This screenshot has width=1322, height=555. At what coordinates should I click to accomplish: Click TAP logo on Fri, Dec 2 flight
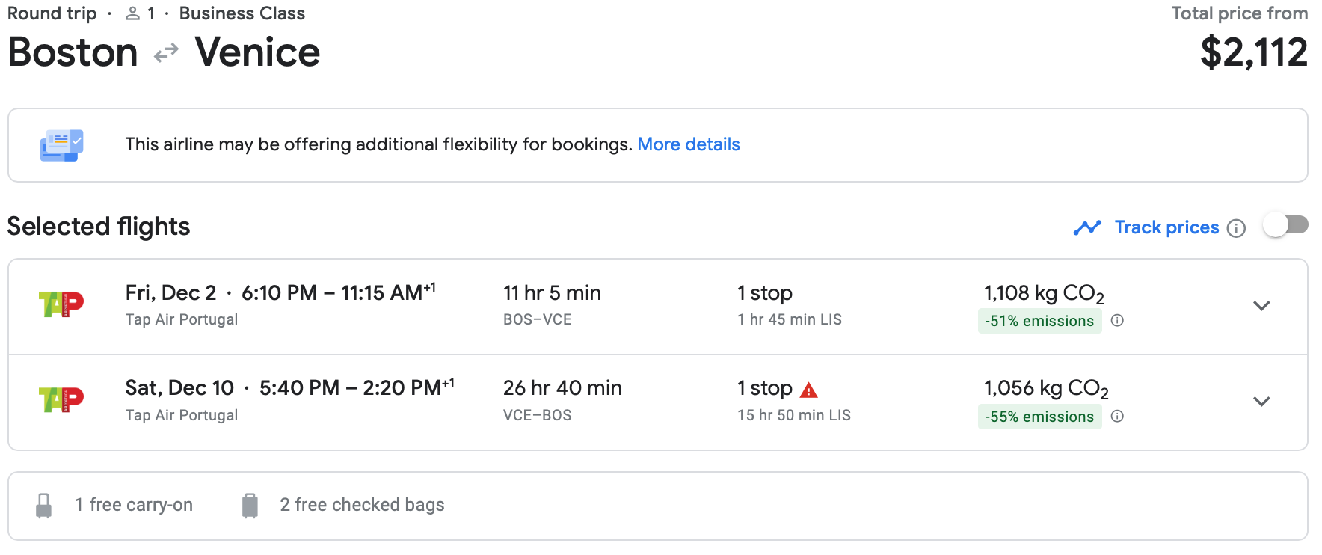(61, 304)
